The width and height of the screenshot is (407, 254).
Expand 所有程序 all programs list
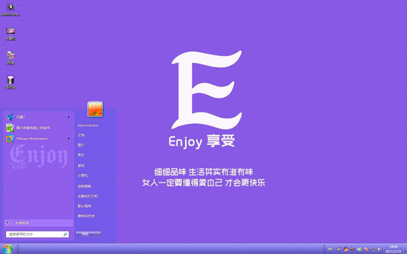tap(39, 223)
